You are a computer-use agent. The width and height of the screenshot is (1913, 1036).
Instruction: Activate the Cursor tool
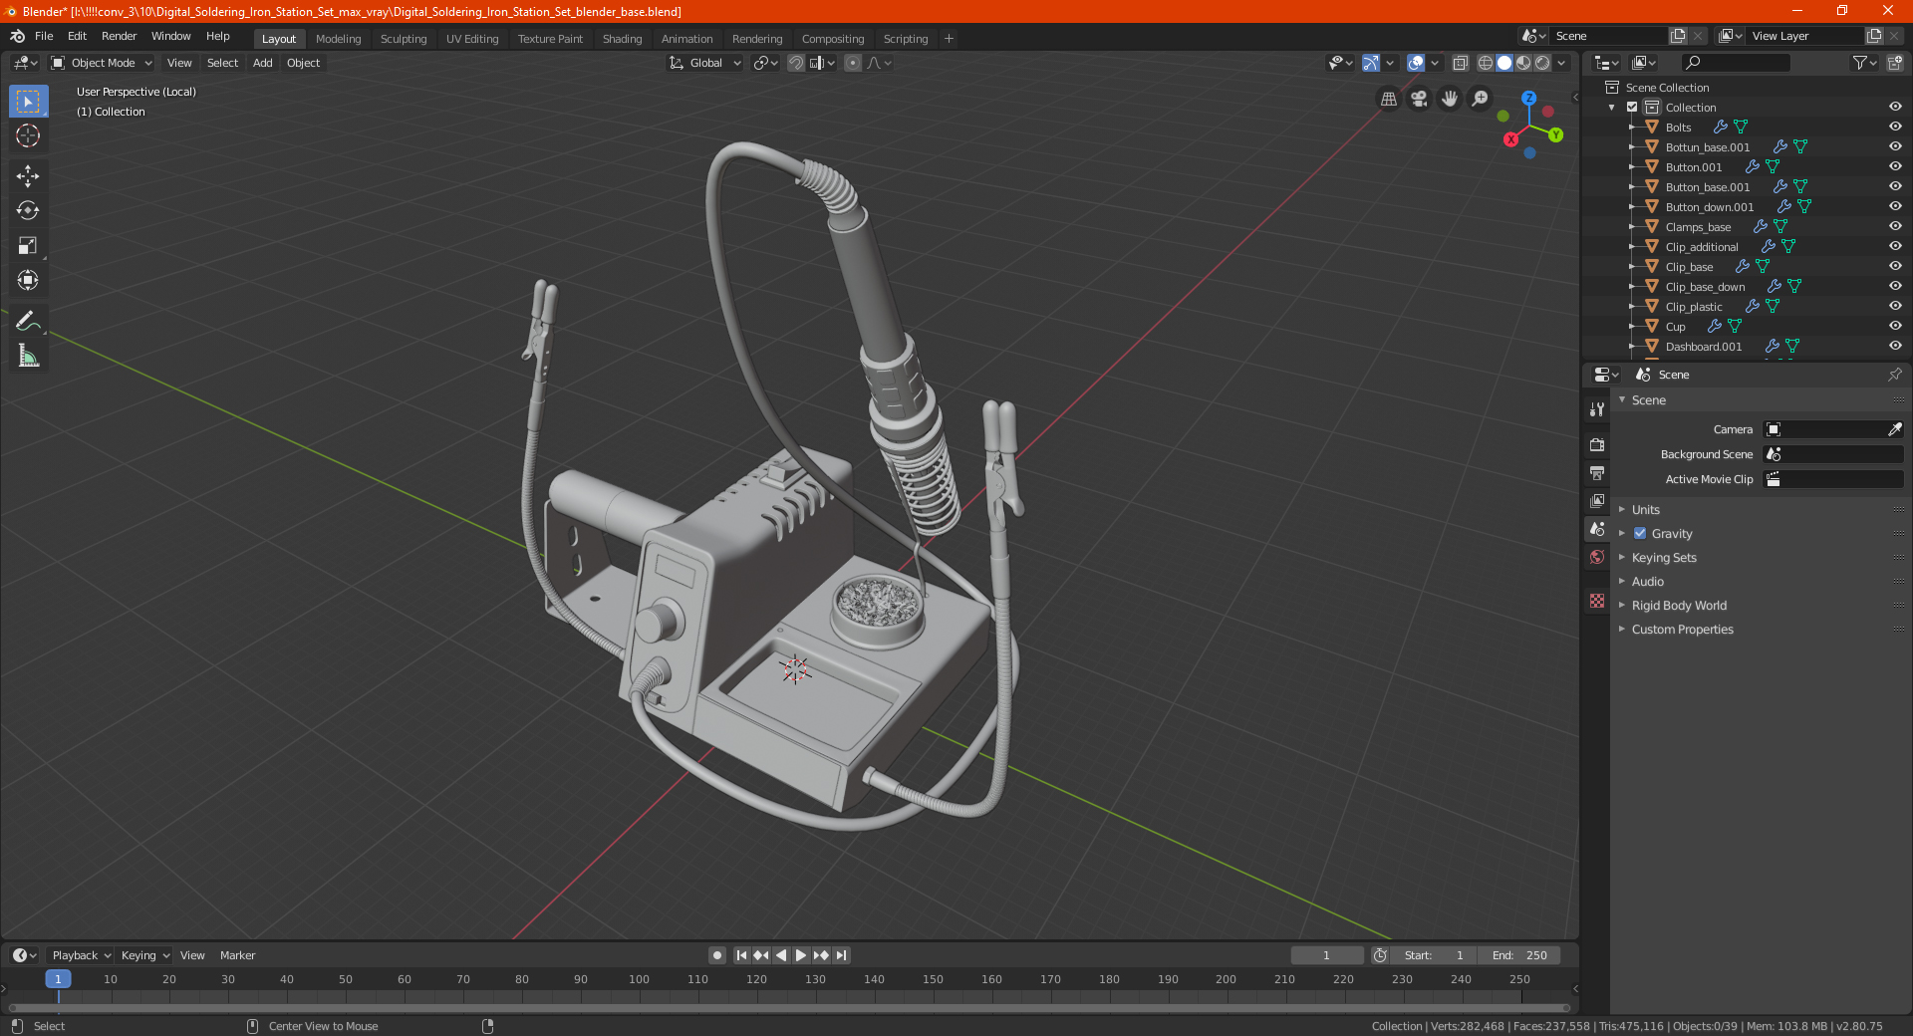point(28,136)
